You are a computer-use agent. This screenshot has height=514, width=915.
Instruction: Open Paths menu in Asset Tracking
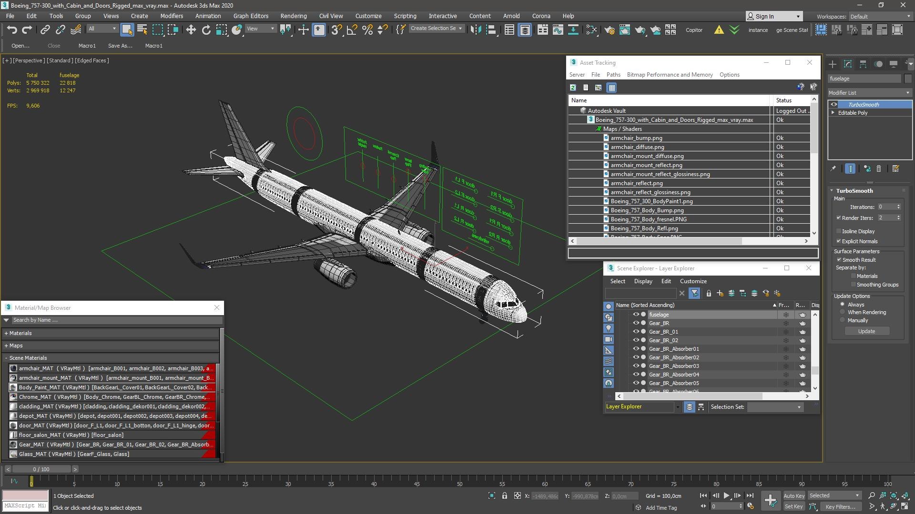(613, 75)
